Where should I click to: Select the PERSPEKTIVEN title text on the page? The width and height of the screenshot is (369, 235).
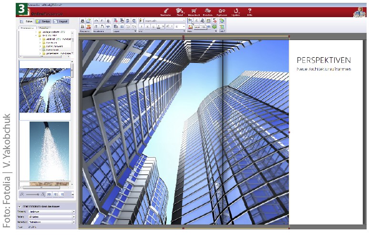pyautogui.click(x=324, y=60)
